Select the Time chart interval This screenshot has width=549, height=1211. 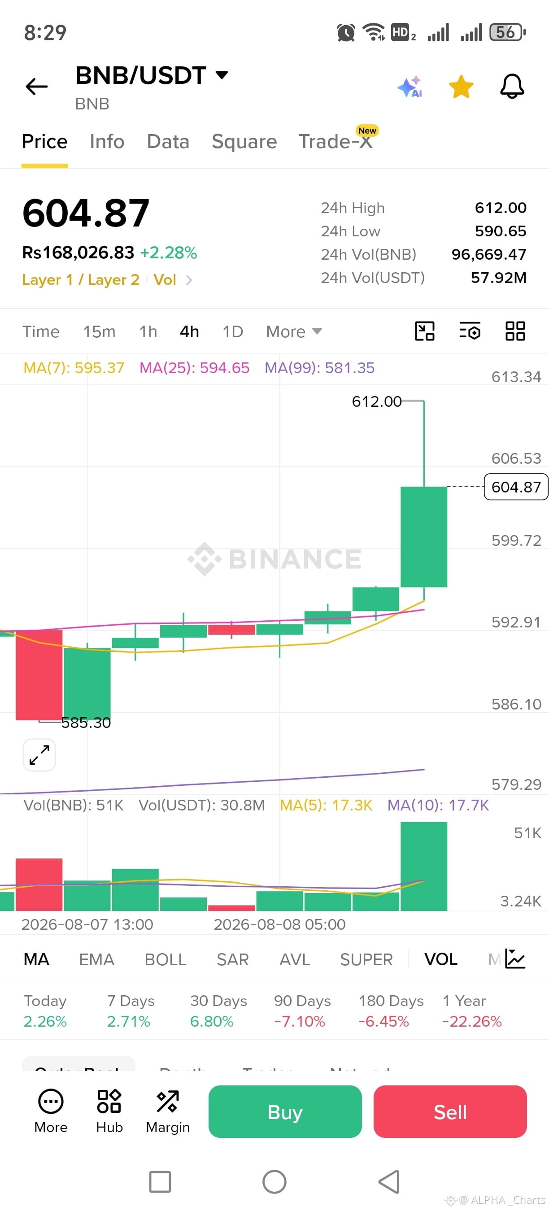41,331
